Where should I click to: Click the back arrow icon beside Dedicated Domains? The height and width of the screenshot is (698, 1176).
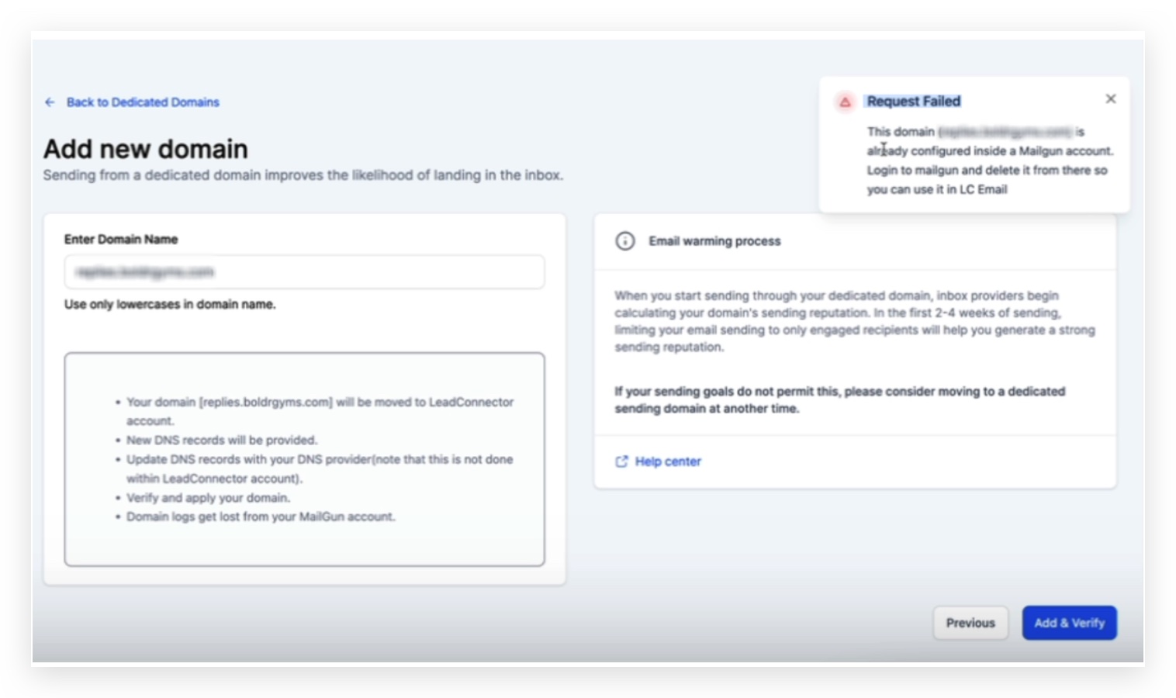tap(50, 102)
